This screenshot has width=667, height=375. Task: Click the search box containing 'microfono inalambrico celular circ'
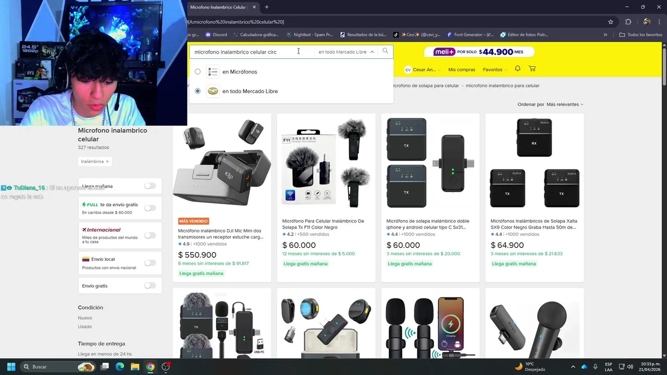tap(253, 52)
